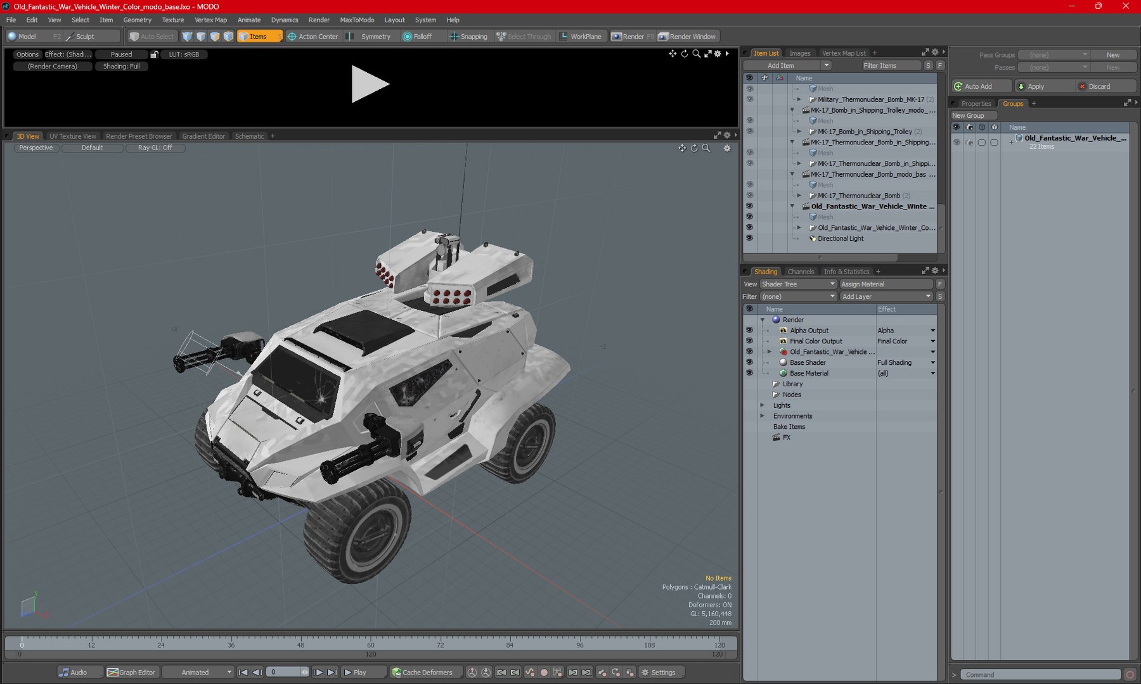Screen dimensions: 1141x684
Task: Toggle visibility of Final Color Output layer
Action: coord(749,341)
